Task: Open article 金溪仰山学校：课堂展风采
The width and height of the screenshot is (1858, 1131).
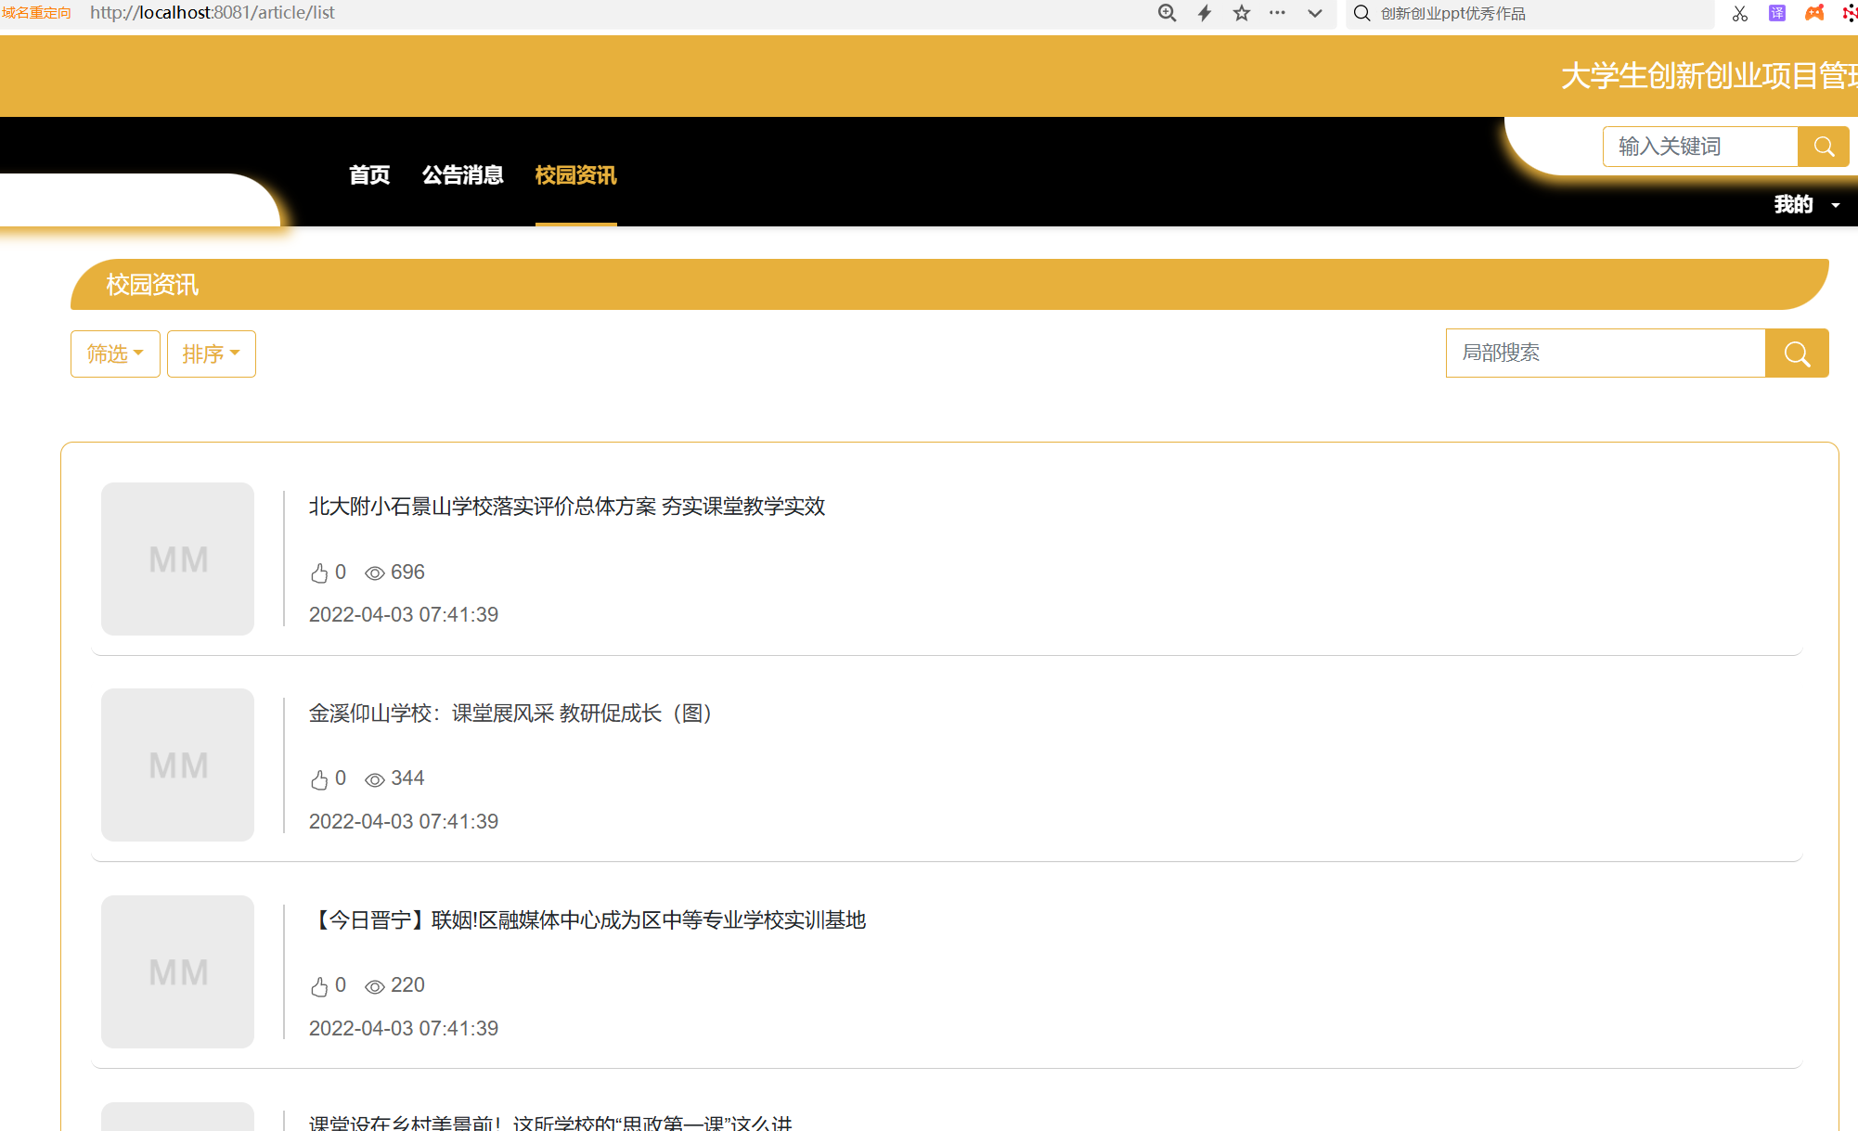Action: [510, 713]
